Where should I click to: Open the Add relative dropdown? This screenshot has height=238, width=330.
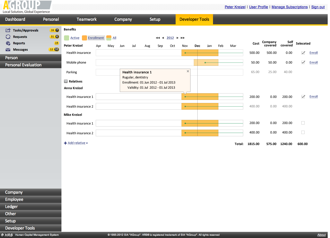[x=77, y=143]
